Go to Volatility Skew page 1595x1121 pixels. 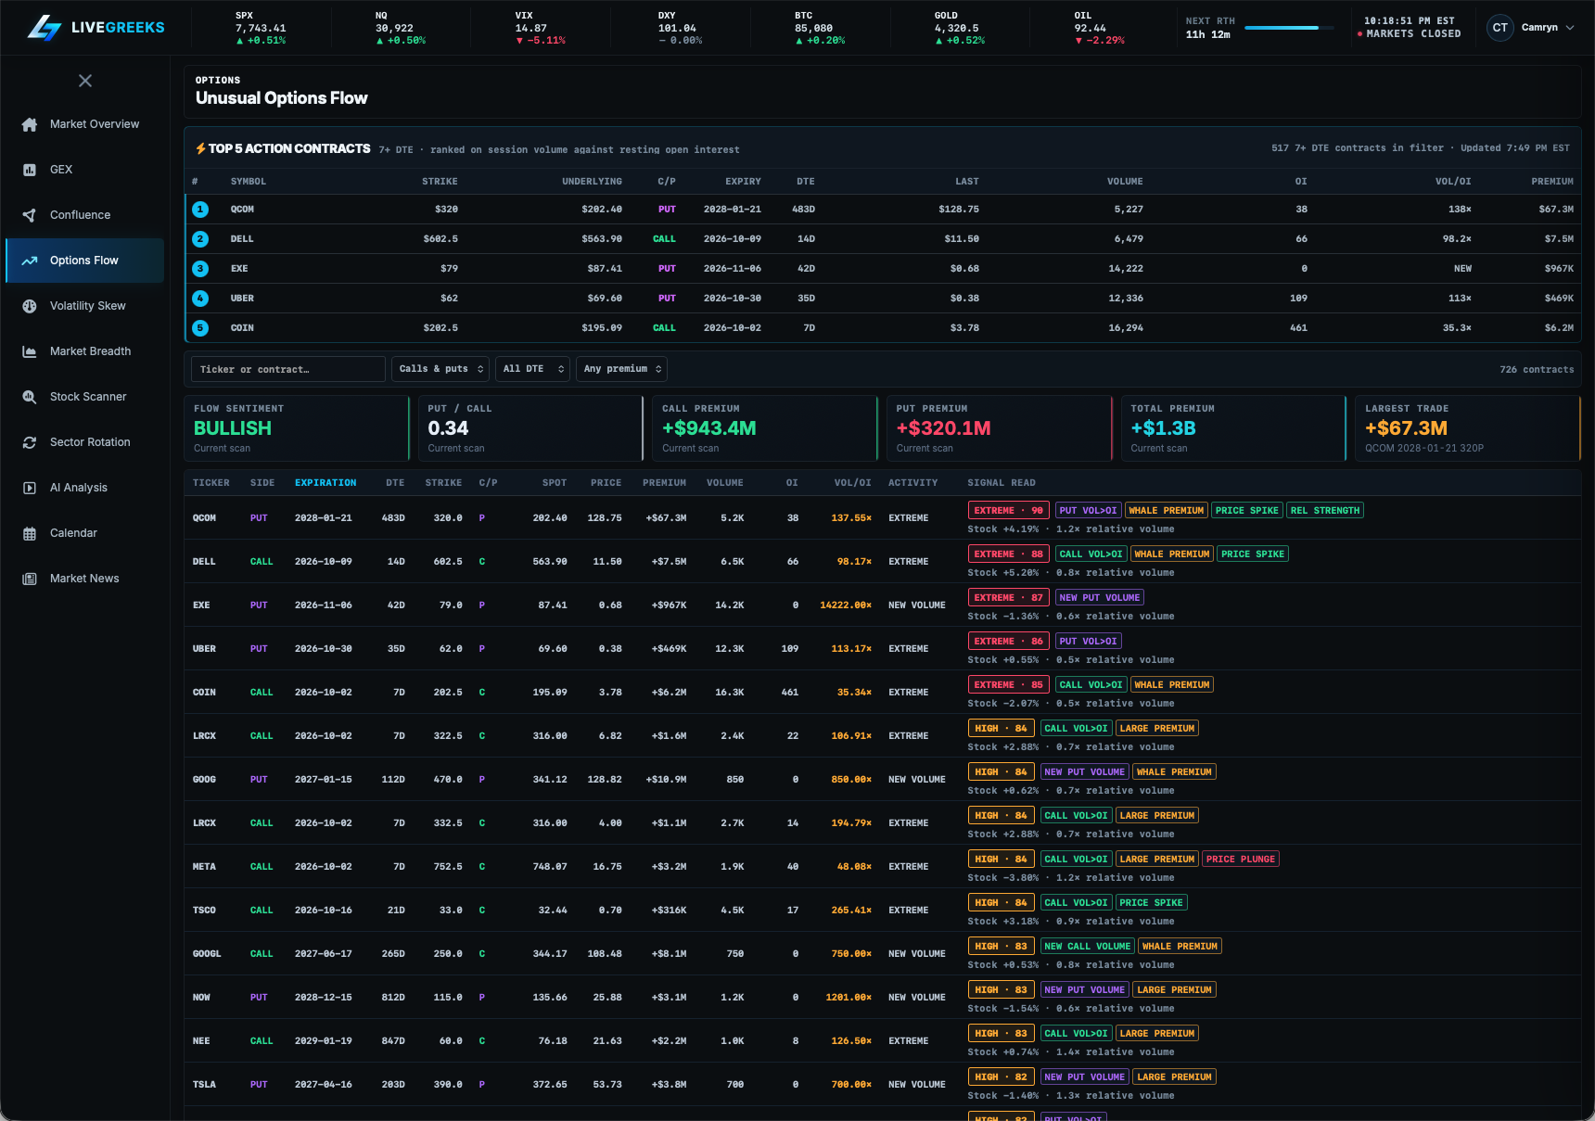84,306
